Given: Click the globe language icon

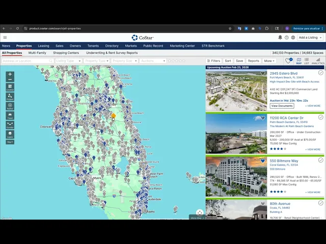Looking at the screenshot, I should coord(293,38).
